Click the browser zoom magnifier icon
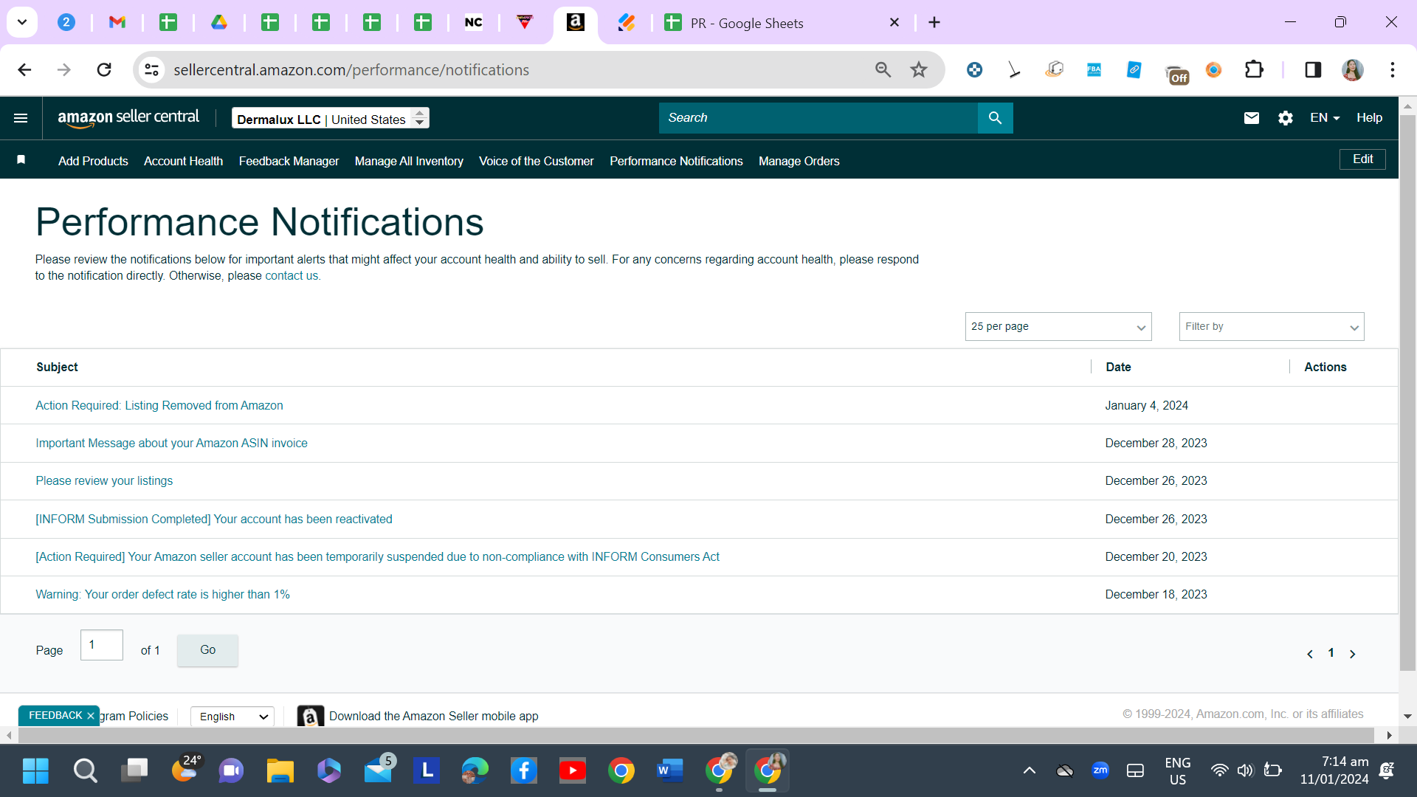Image resolution: width=1417 pixels, height=797 pixels. click(883, 69)
